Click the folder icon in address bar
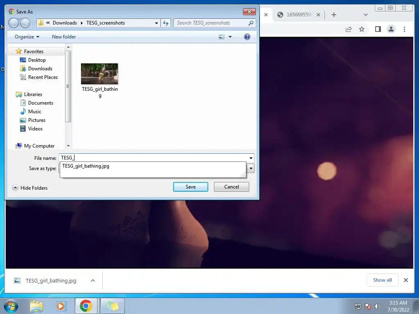 pos(41,23)
